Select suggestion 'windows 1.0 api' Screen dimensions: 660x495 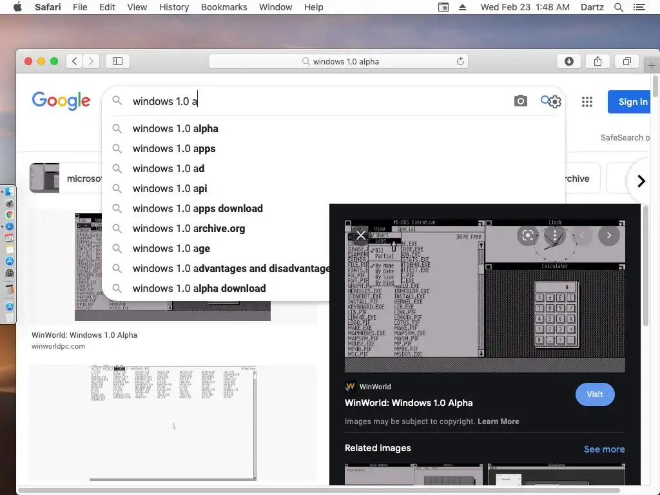coord(333,189)
